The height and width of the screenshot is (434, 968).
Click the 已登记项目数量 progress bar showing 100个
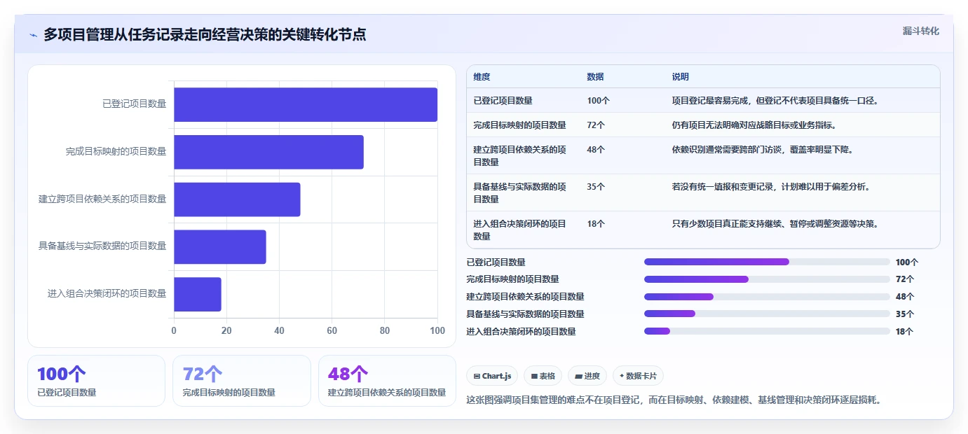tap(767, 262)
